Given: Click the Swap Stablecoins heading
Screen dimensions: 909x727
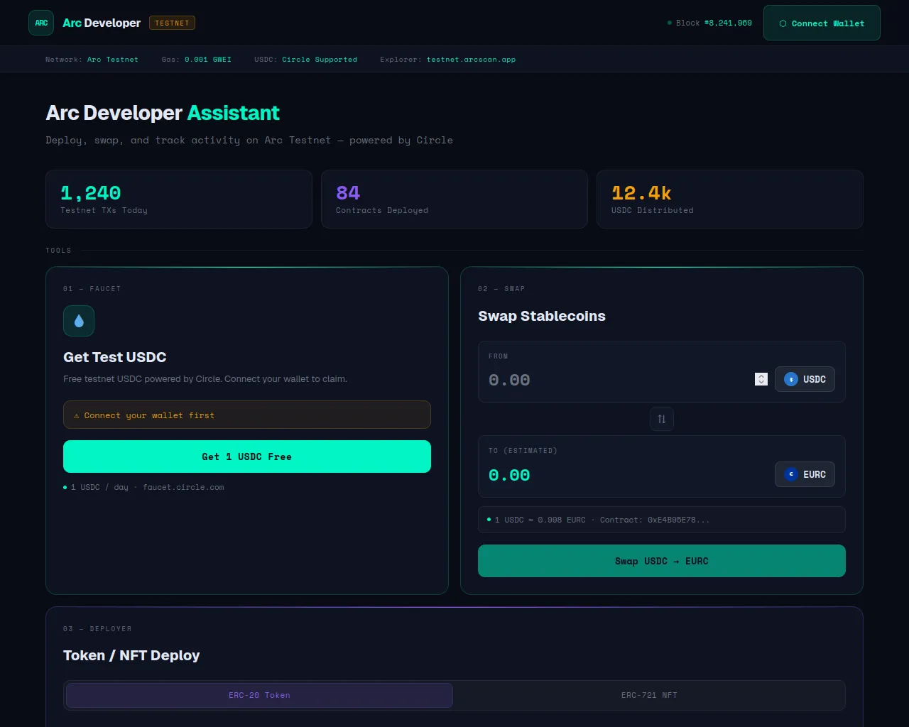Looking at the screenshot, I should [542, 316].
